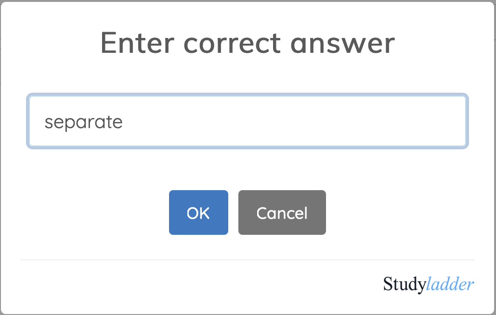Click the answer text input field
496x315 pixels.
pos(247,121)
